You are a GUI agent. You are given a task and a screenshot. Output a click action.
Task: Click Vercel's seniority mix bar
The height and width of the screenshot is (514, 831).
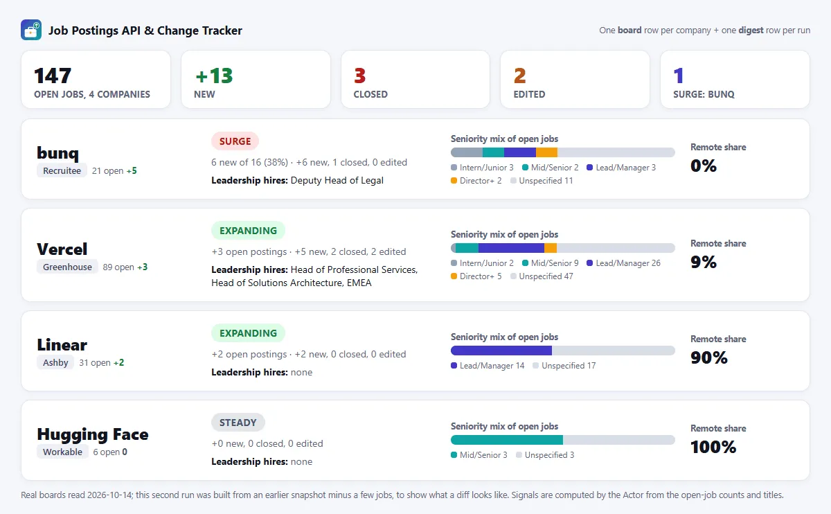563,248
